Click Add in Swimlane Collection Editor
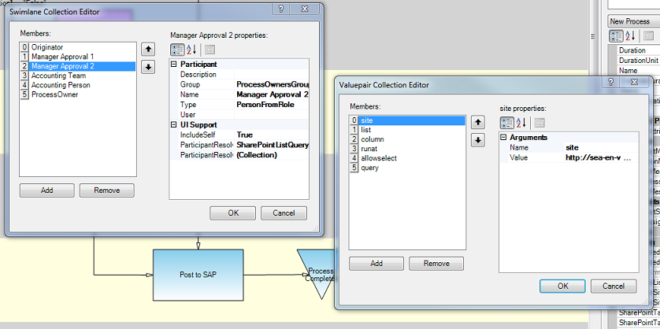 [x=46, y=190]
